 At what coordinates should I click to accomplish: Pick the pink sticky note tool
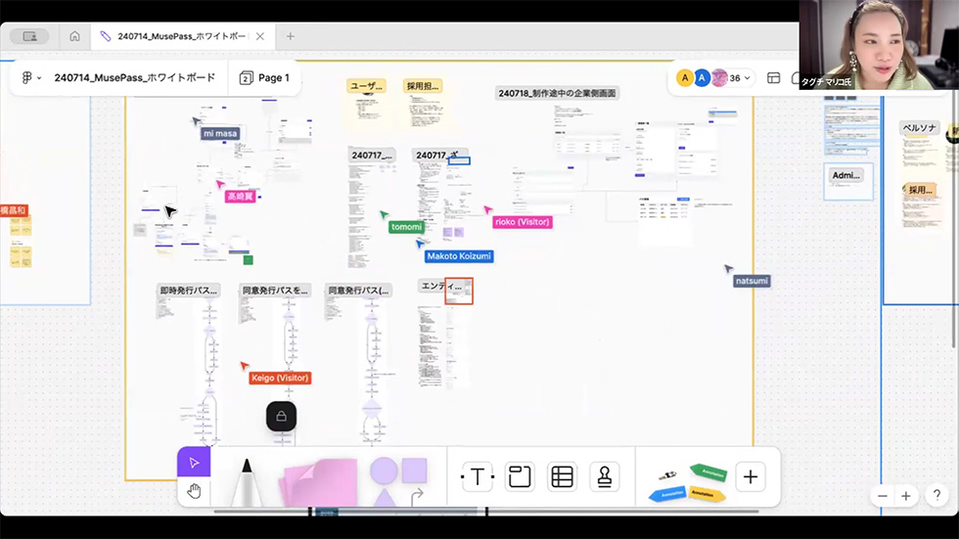(319, 483)
